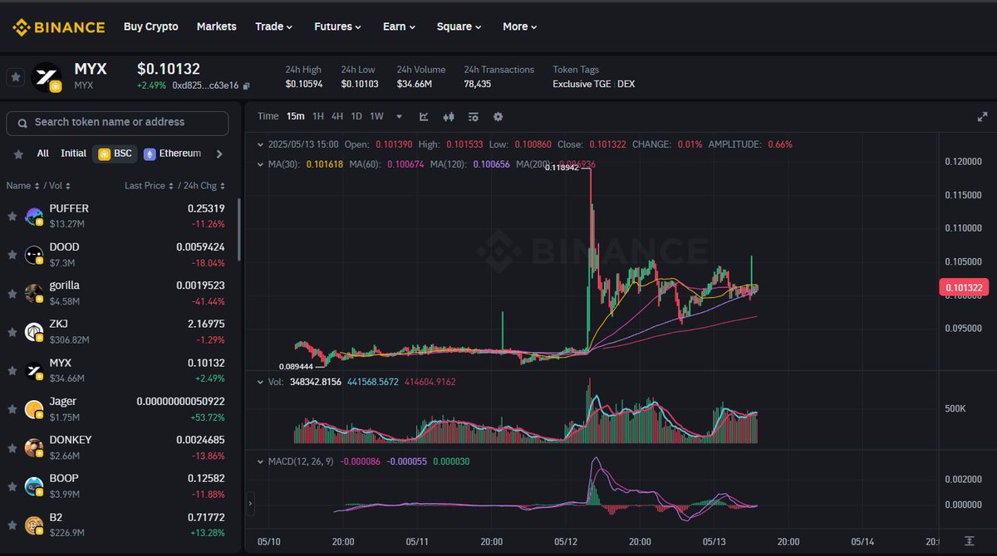Select the BSC network tab

point(115,154)
